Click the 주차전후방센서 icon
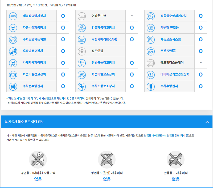Viewport: 213px width, 188px height. point(13,86)
